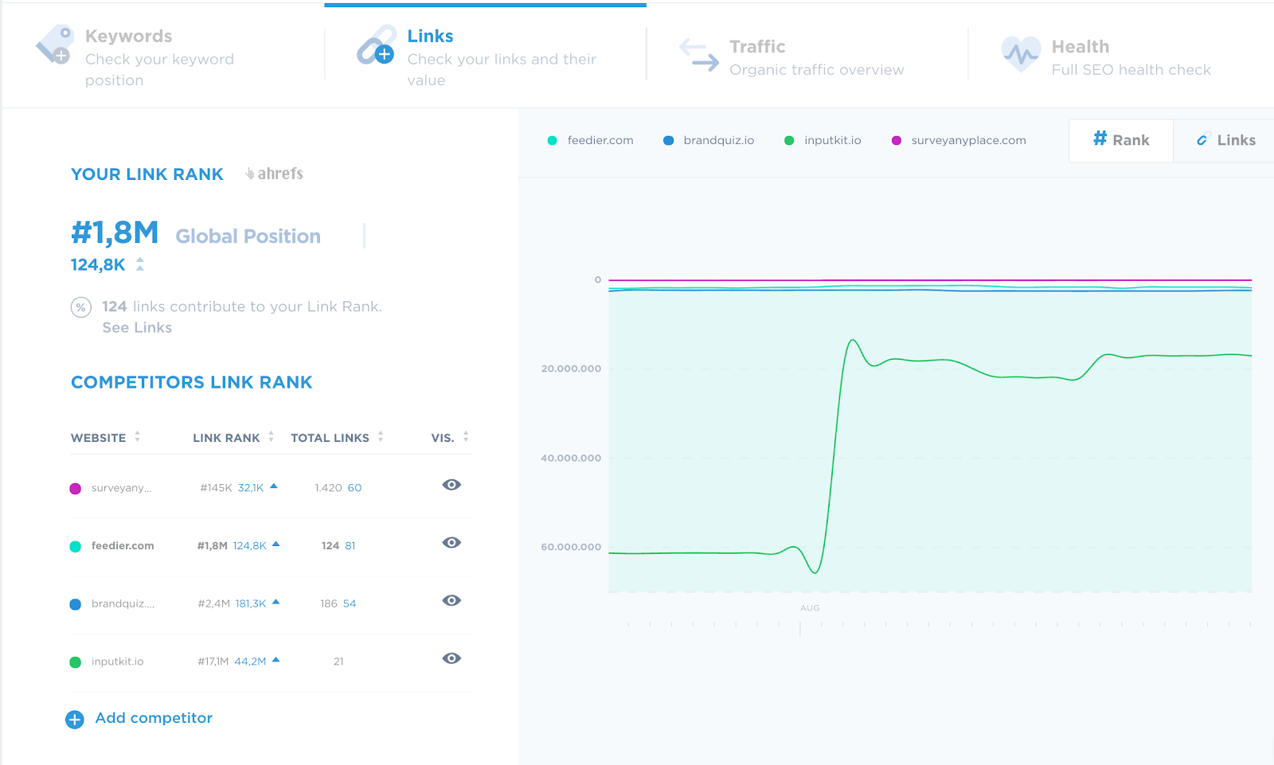Click the 124,8K rank change value

pyautogui.click(x=98, y=265)
